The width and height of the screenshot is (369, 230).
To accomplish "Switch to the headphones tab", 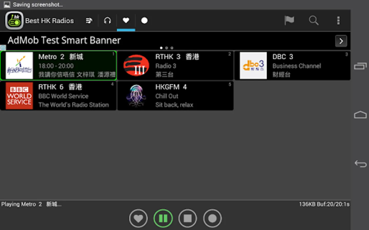I will pos(107,20).
